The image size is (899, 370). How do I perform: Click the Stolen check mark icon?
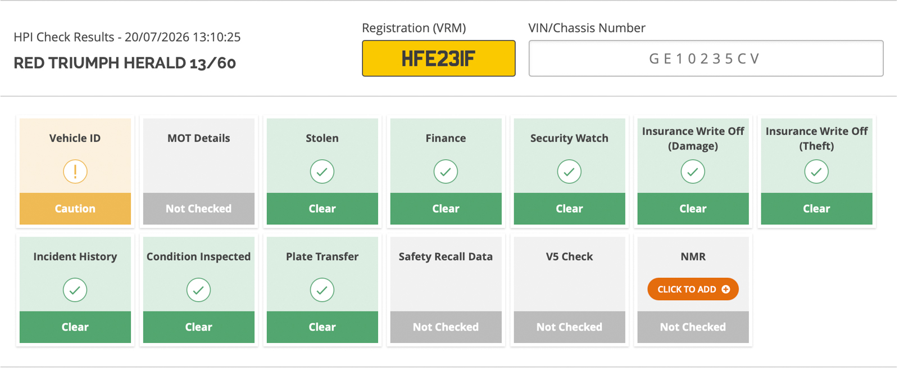tap(322, 172)
